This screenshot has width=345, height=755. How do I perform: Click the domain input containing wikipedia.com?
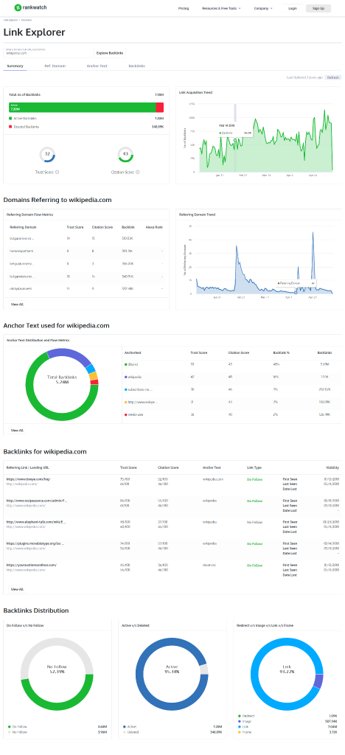pyautogui.click(x=48, y=52)
